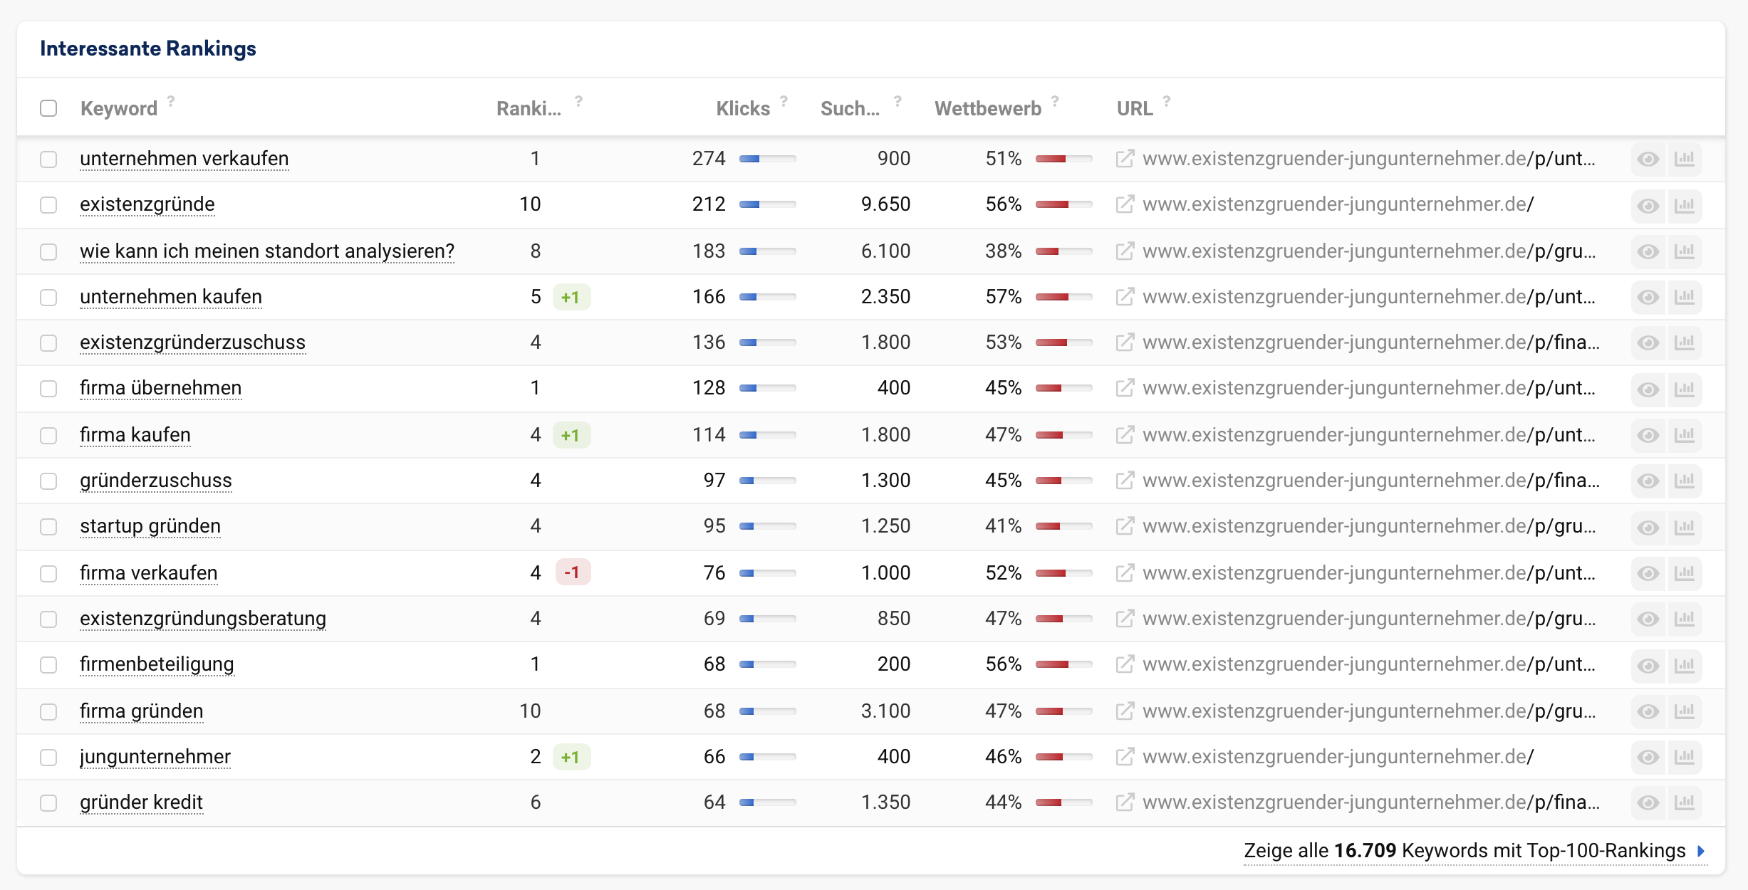
Task: Open keyword 'firma kaufen'
Action: 135,435
